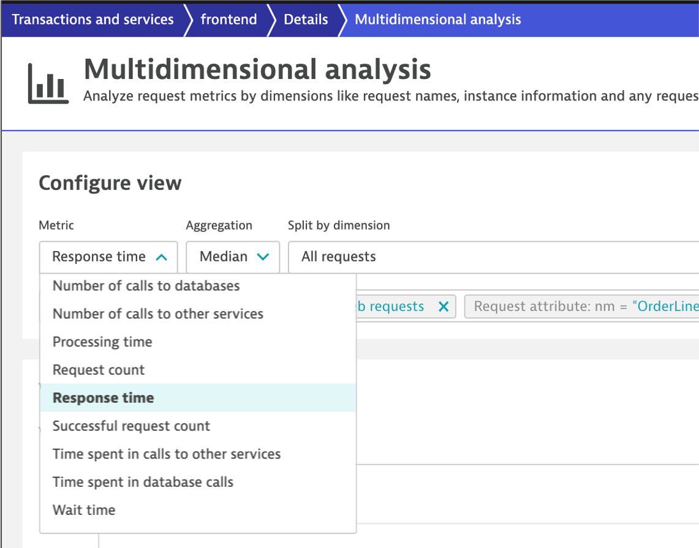699x548 pixels.
Task: Click the Multidimensional analysis bar chart icon
Action: [x=47, y=83]
